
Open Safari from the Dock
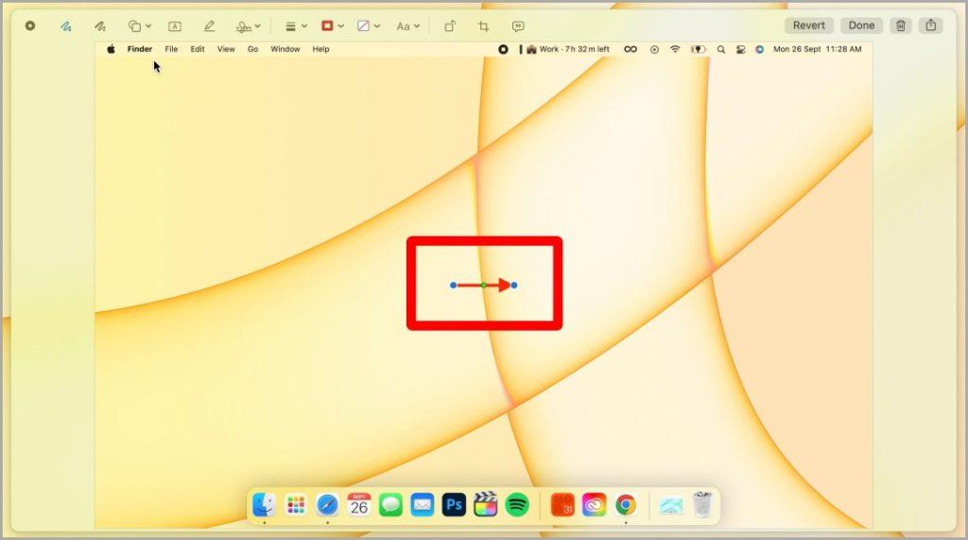click(327, 505)
